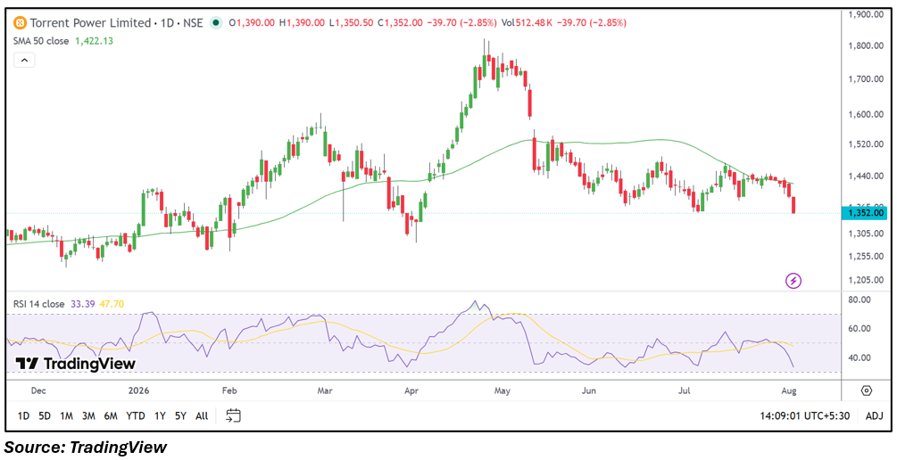The width and height of the screenshot is (897, 460).
Task: Select the 1Y time range
Action: (160, 416)
